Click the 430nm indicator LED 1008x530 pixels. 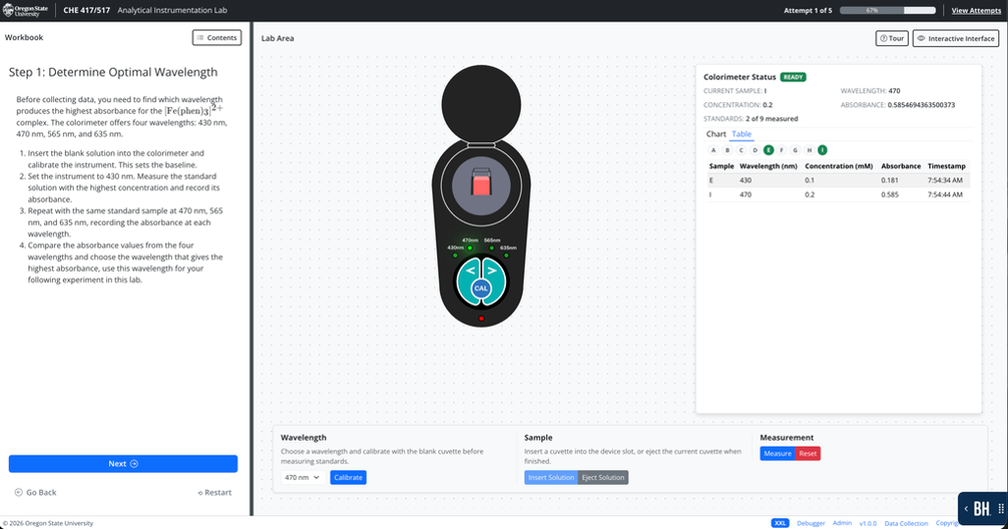click(456, 256)
